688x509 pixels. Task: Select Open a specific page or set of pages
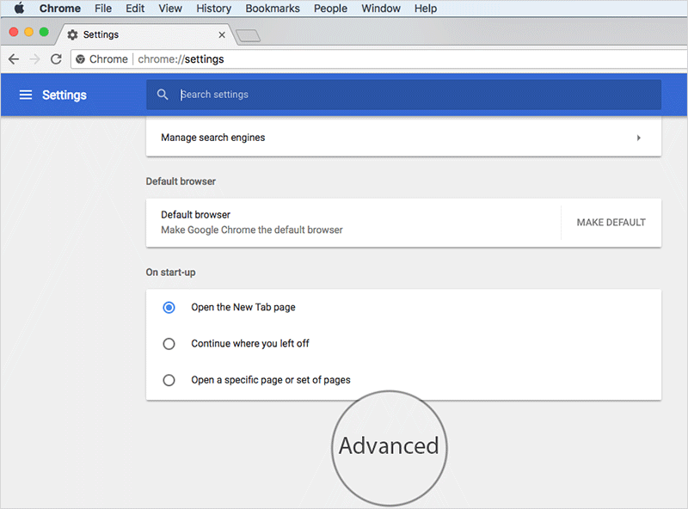(169, 380)
